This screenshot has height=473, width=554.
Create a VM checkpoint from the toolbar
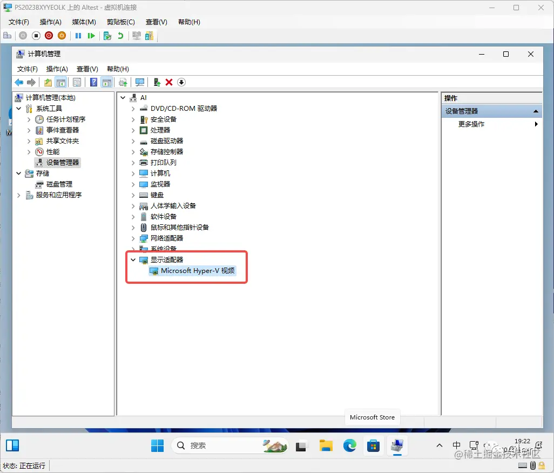point(107,36)
